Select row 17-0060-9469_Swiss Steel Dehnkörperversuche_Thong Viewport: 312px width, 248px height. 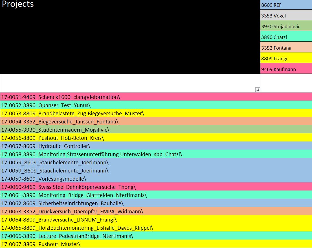(156, 187)
